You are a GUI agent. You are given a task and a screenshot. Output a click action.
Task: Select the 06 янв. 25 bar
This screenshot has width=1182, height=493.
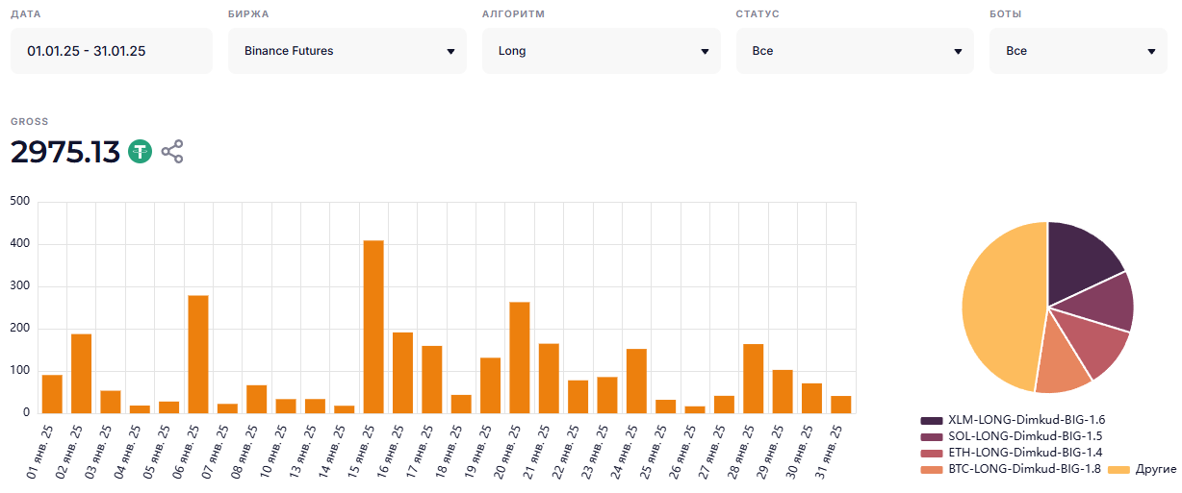click(x=198, y=354)
